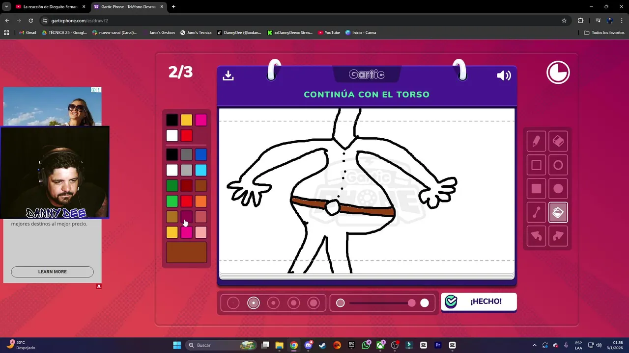Screen dimensions: 629x353
Task: Open the Jano's Gestion bookmark
Action: pyautogui.click(x=158, y=32)
